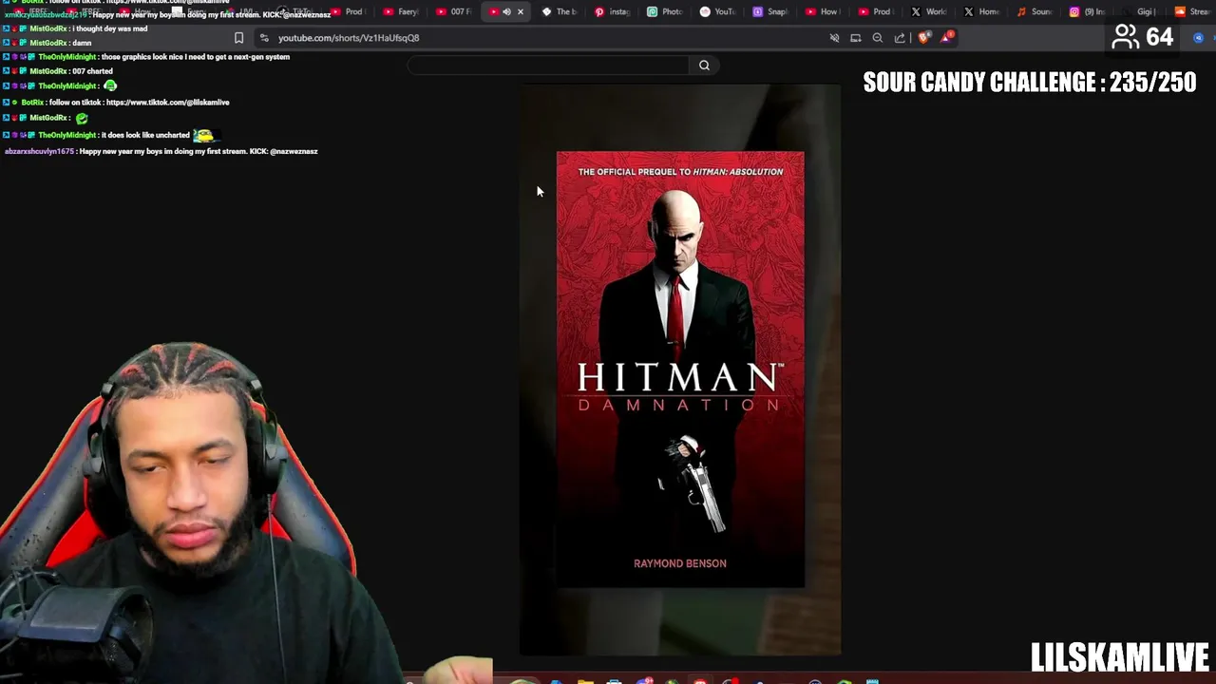1216x684 pixels.
Task: Close the active YouTube Shorts tab
Action: tap(520, 11)
